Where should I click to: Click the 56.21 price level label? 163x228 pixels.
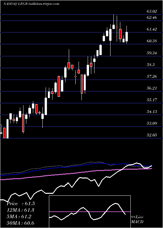coord(152,88)
